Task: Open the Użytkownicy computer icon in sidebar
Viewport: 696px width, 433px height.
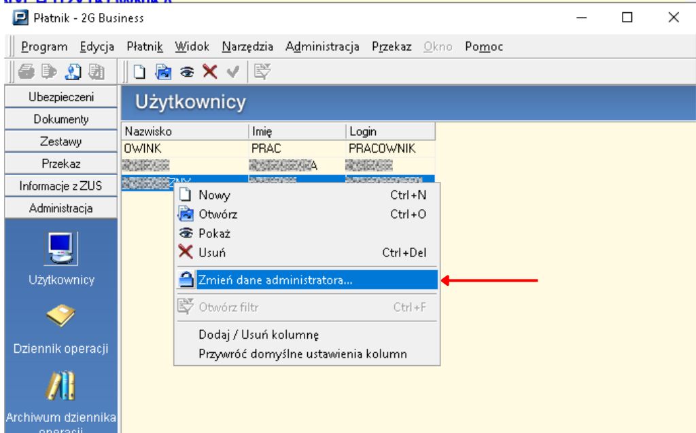Action: 60,248
